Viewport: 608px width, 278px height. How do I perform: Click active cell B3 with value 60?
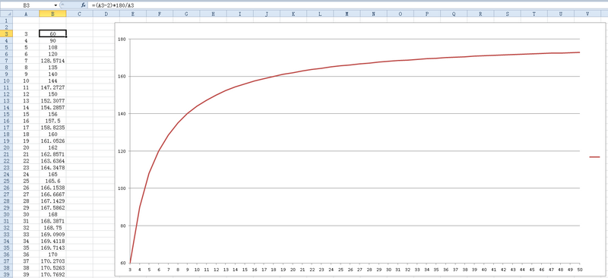[52, 33]
